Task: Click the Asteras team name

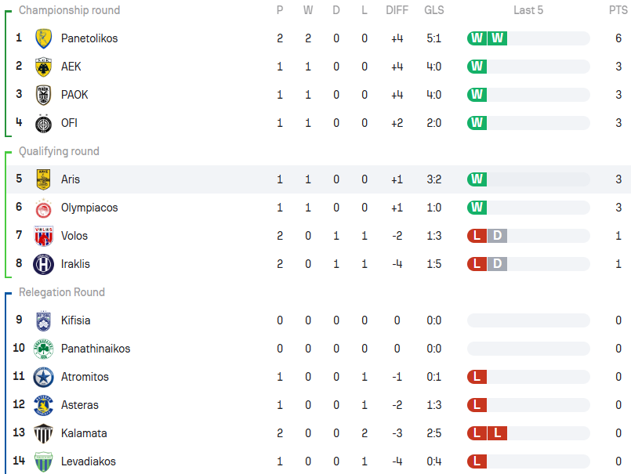Action: click(x=80, y=405)
